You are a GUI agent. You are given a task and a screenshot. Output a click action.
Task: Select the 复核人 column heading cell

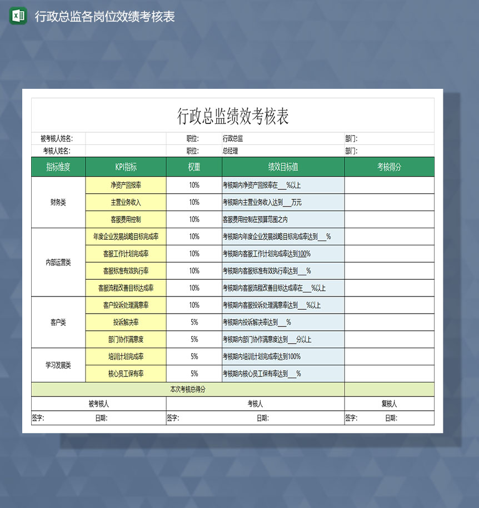tap(389, 403)
